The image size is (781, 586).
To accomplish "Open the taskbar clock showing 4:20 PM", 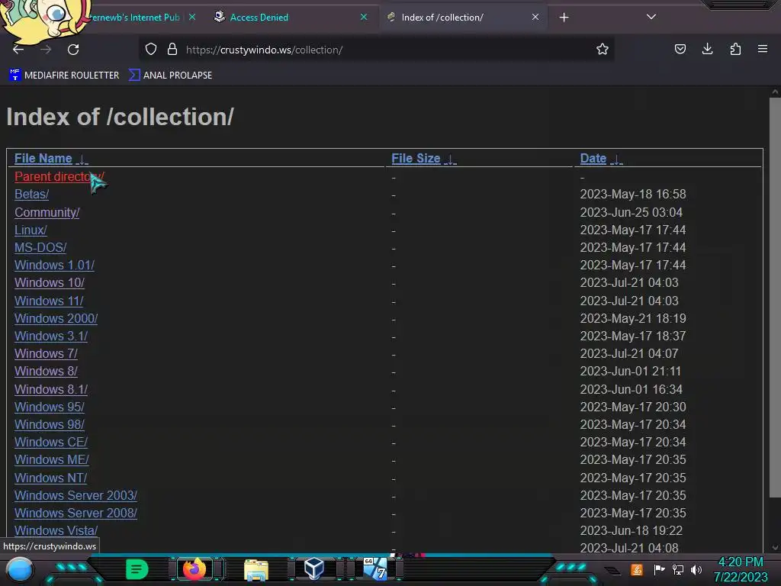I will tap(741, 569).
